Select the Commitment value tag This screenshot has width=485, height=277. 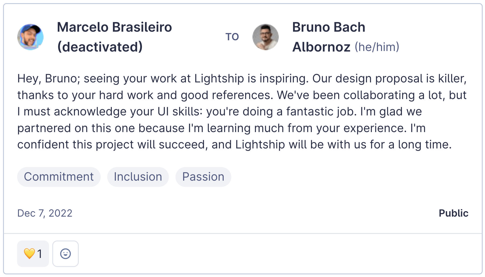point(59,177)
